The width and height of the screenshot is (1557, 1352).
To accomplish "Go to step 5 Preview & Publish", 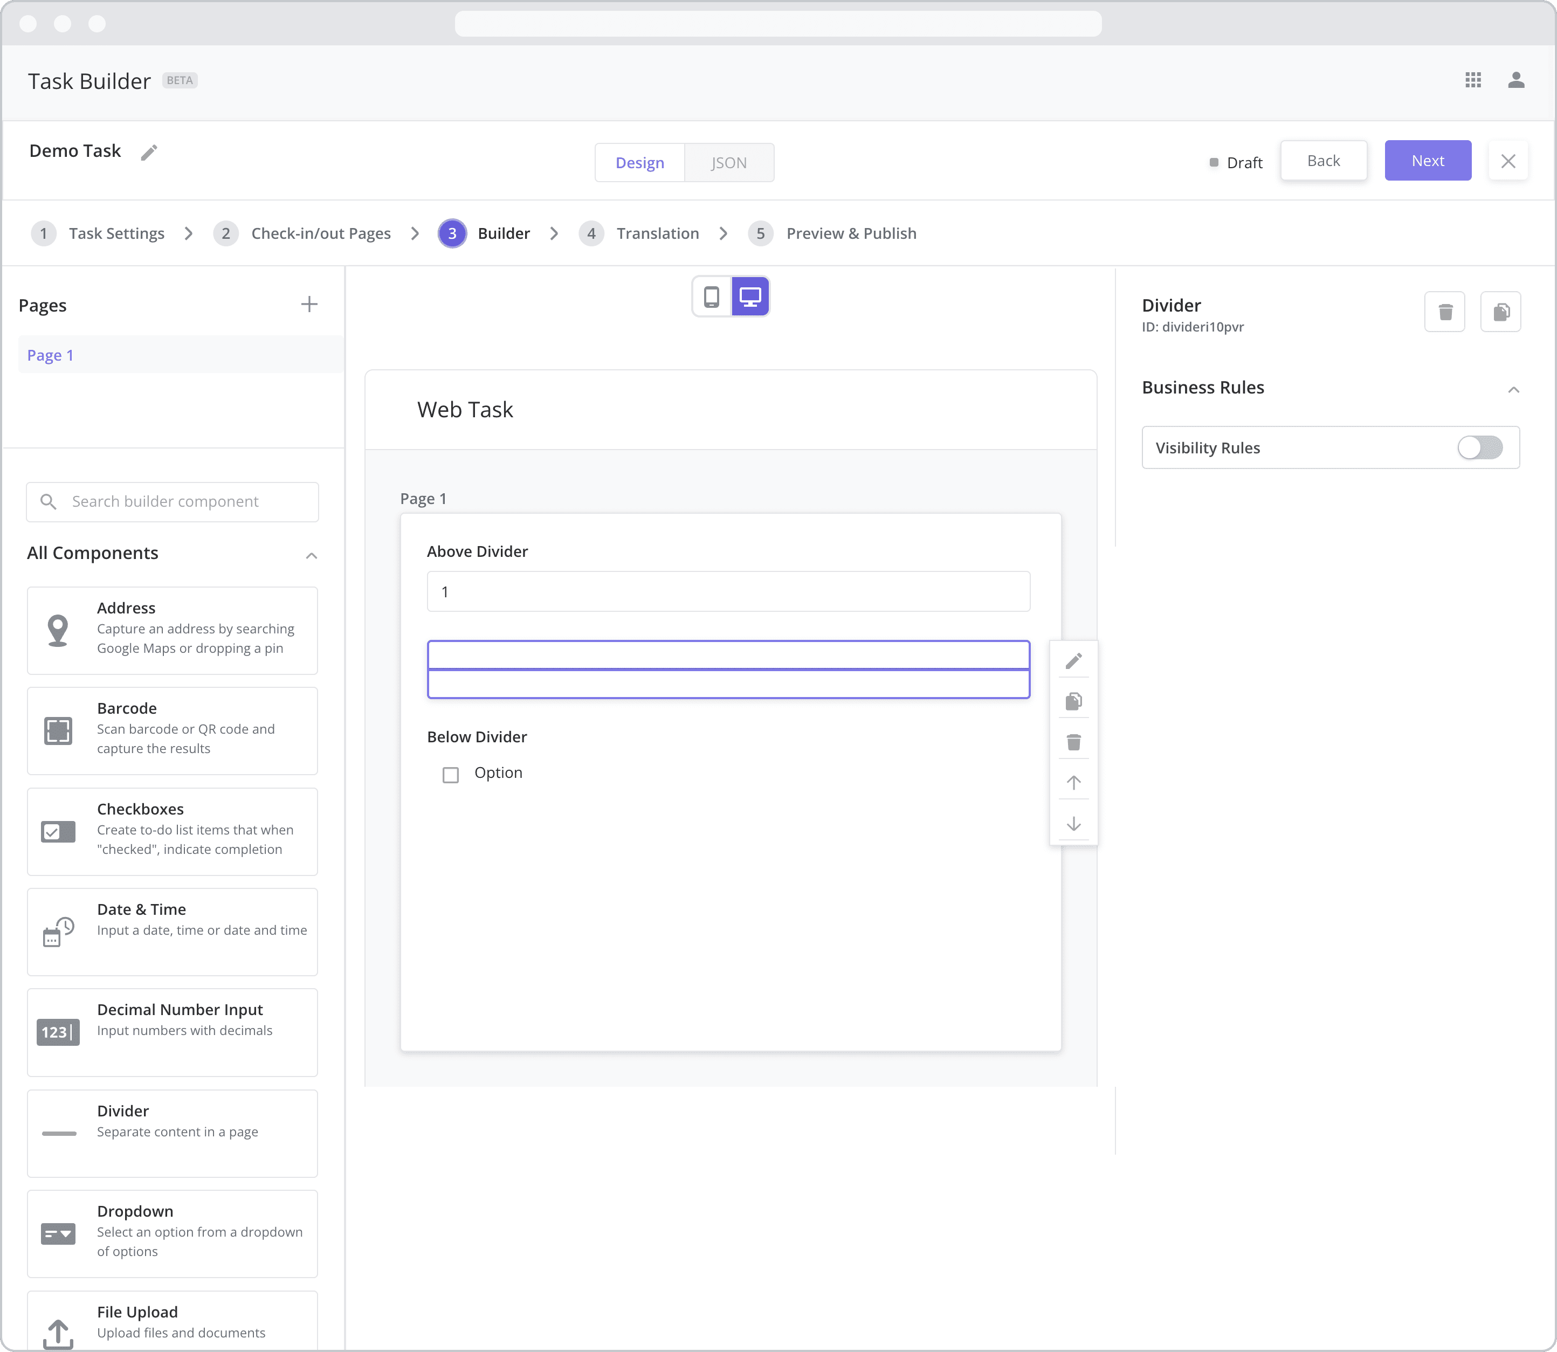I will [x=832, y=233].
